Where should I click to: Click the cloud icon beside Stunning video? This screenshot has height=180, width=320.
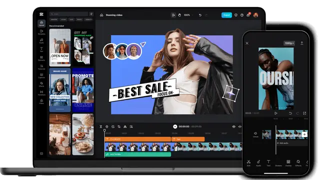pos(101,15)
